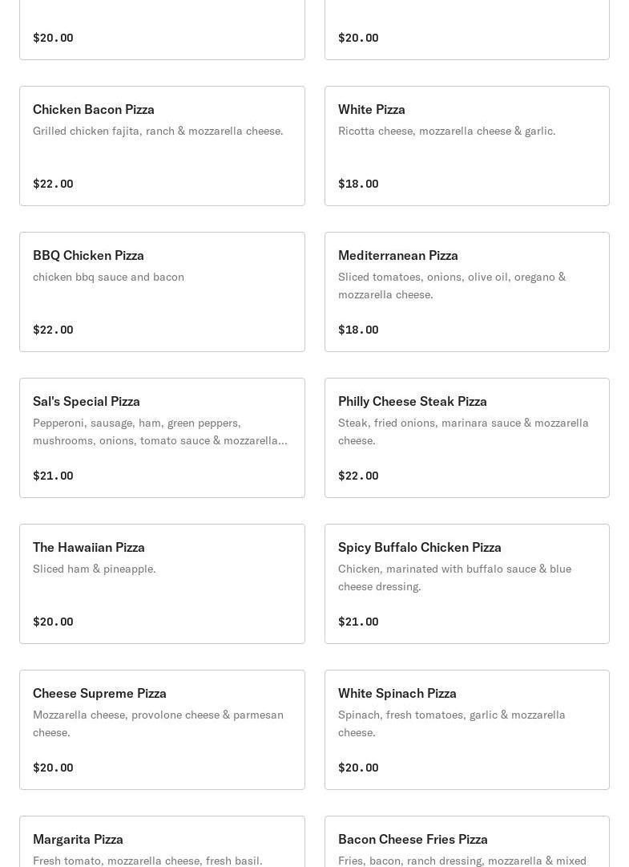Click the $22.00 price of Chicken Bacon Pizza
Viewport: 629px width, 867px height.
[x=53, y=184]
